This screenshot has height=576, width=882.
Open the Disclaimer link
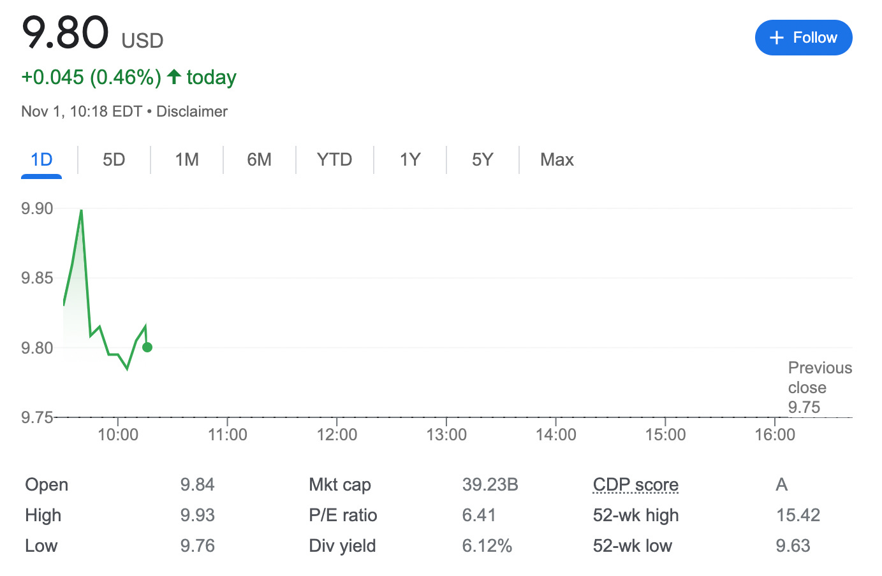pos(192,112)
